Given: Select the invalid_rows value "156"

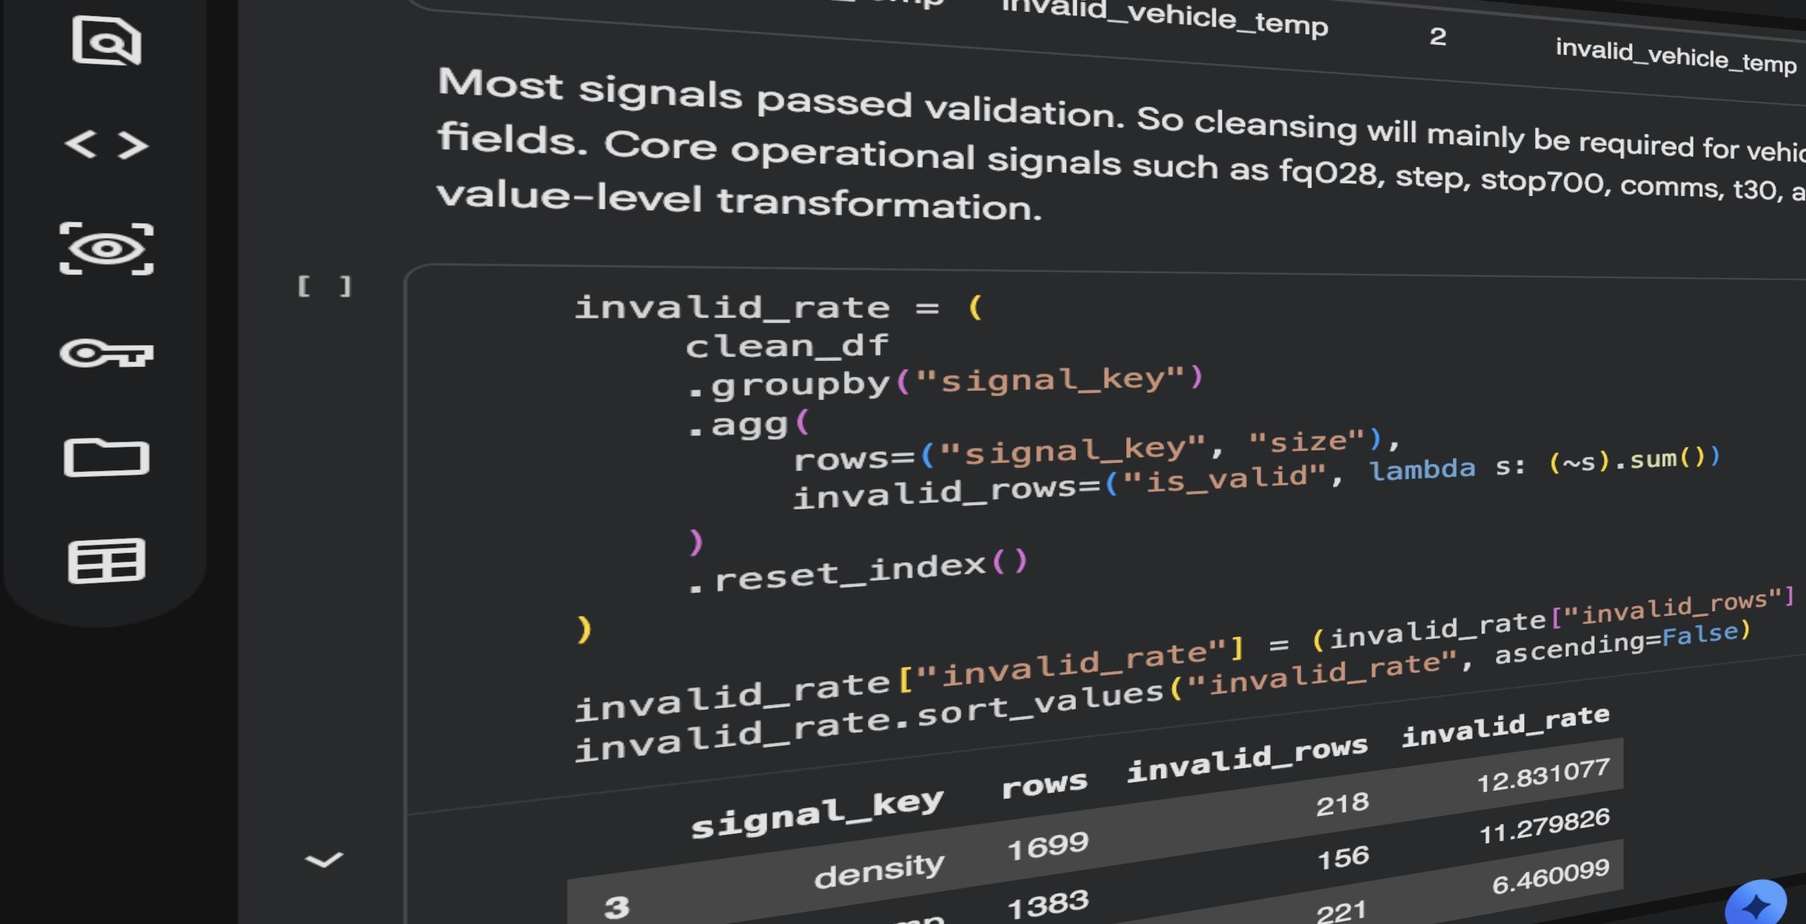Looking at the screenshot, I should (1343, 857).
